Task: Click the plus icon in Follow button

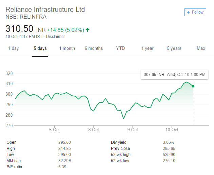Action: (188, 12)
